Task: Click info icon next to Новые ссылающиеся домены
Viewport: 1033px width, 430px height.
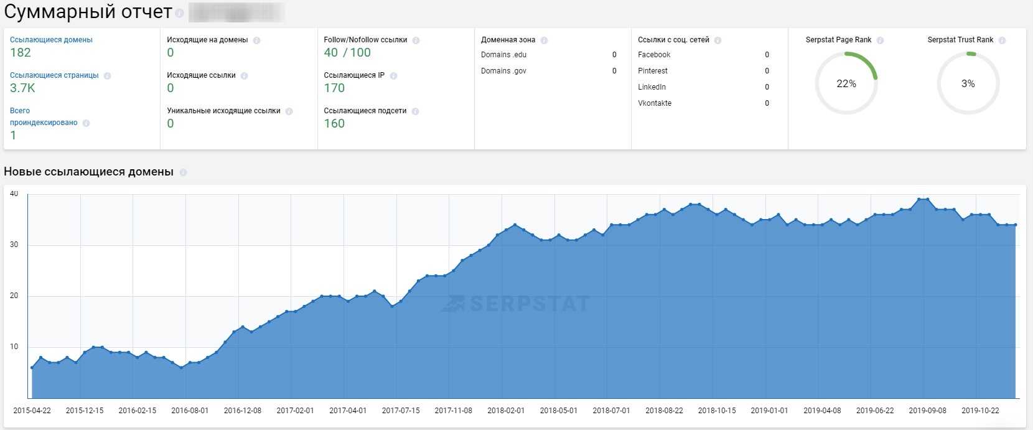Action: pyautogui.click(x=183, y=172)
